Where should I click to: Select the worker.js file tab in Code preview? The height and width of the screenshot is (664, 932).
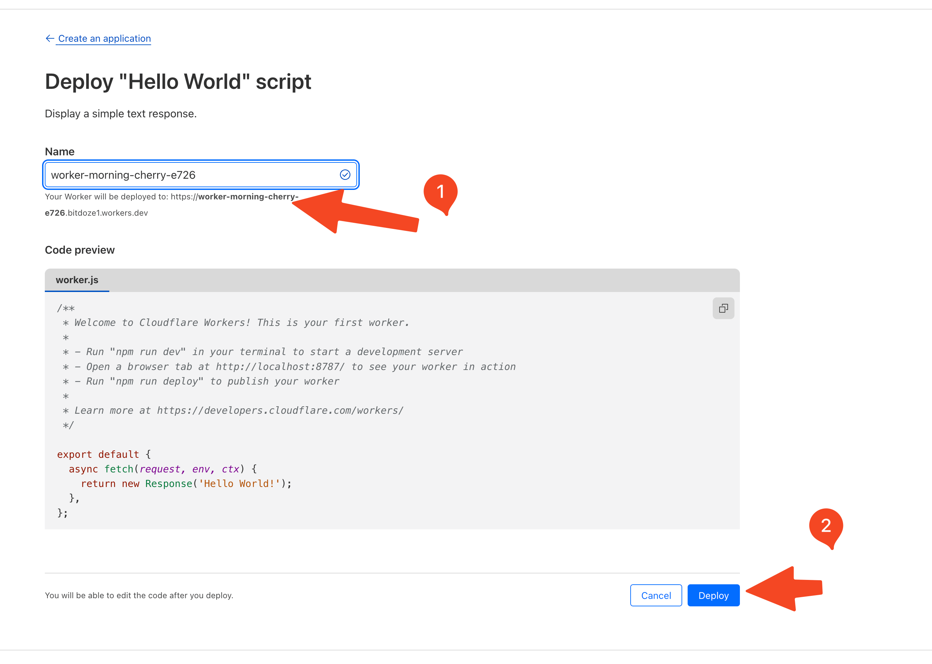(77, 280)
